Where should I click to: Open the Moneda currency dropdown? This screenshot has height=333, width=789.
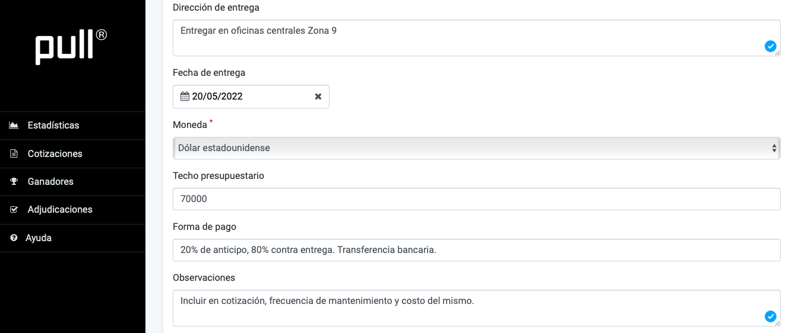pos(475,148)
